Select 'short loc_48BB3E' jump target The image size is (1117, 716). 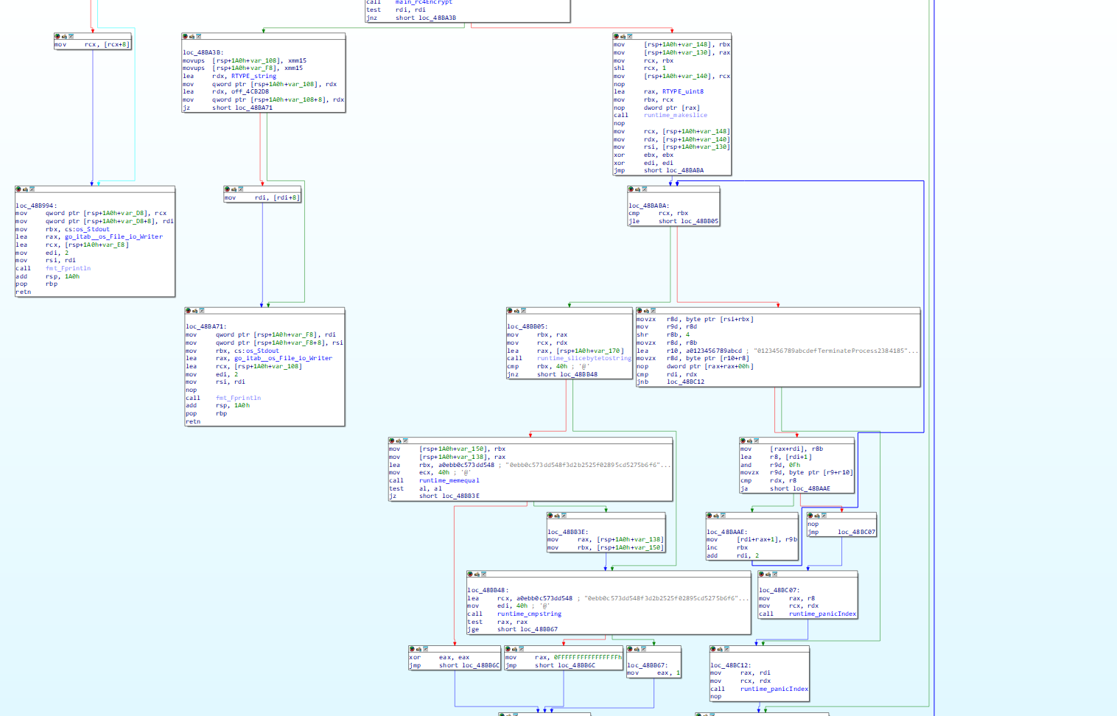449,496
